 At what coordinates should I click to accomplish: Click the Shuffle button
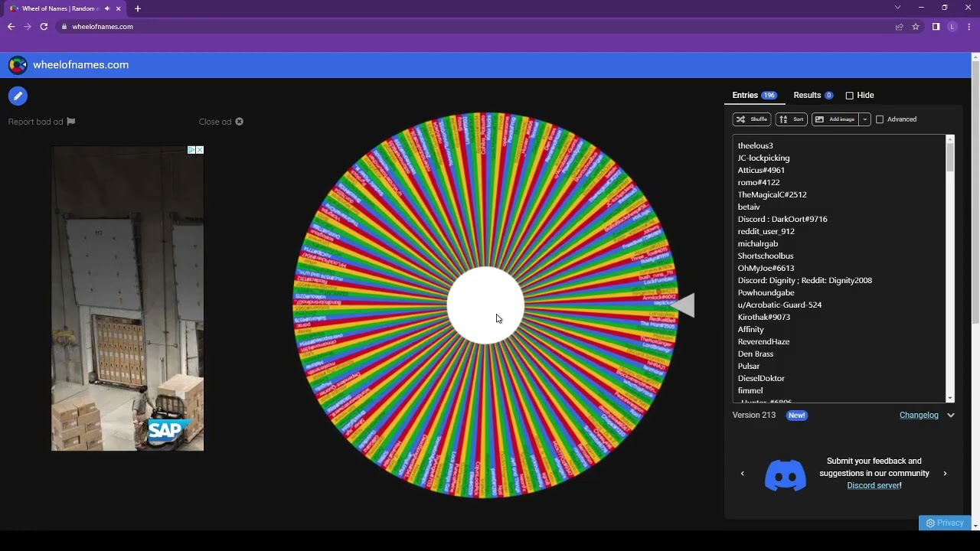(x=752, y=119)
